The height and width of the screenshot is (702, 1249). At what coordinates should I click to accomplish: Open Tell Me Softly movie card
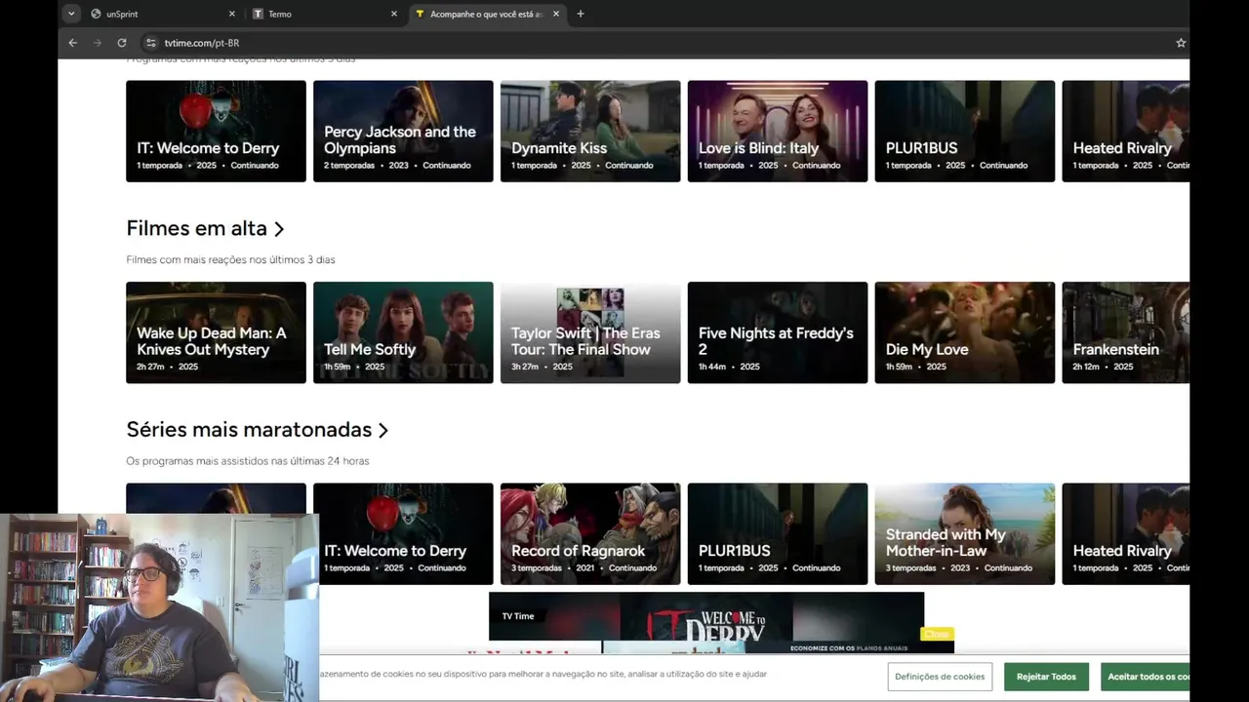pos(403,332)
